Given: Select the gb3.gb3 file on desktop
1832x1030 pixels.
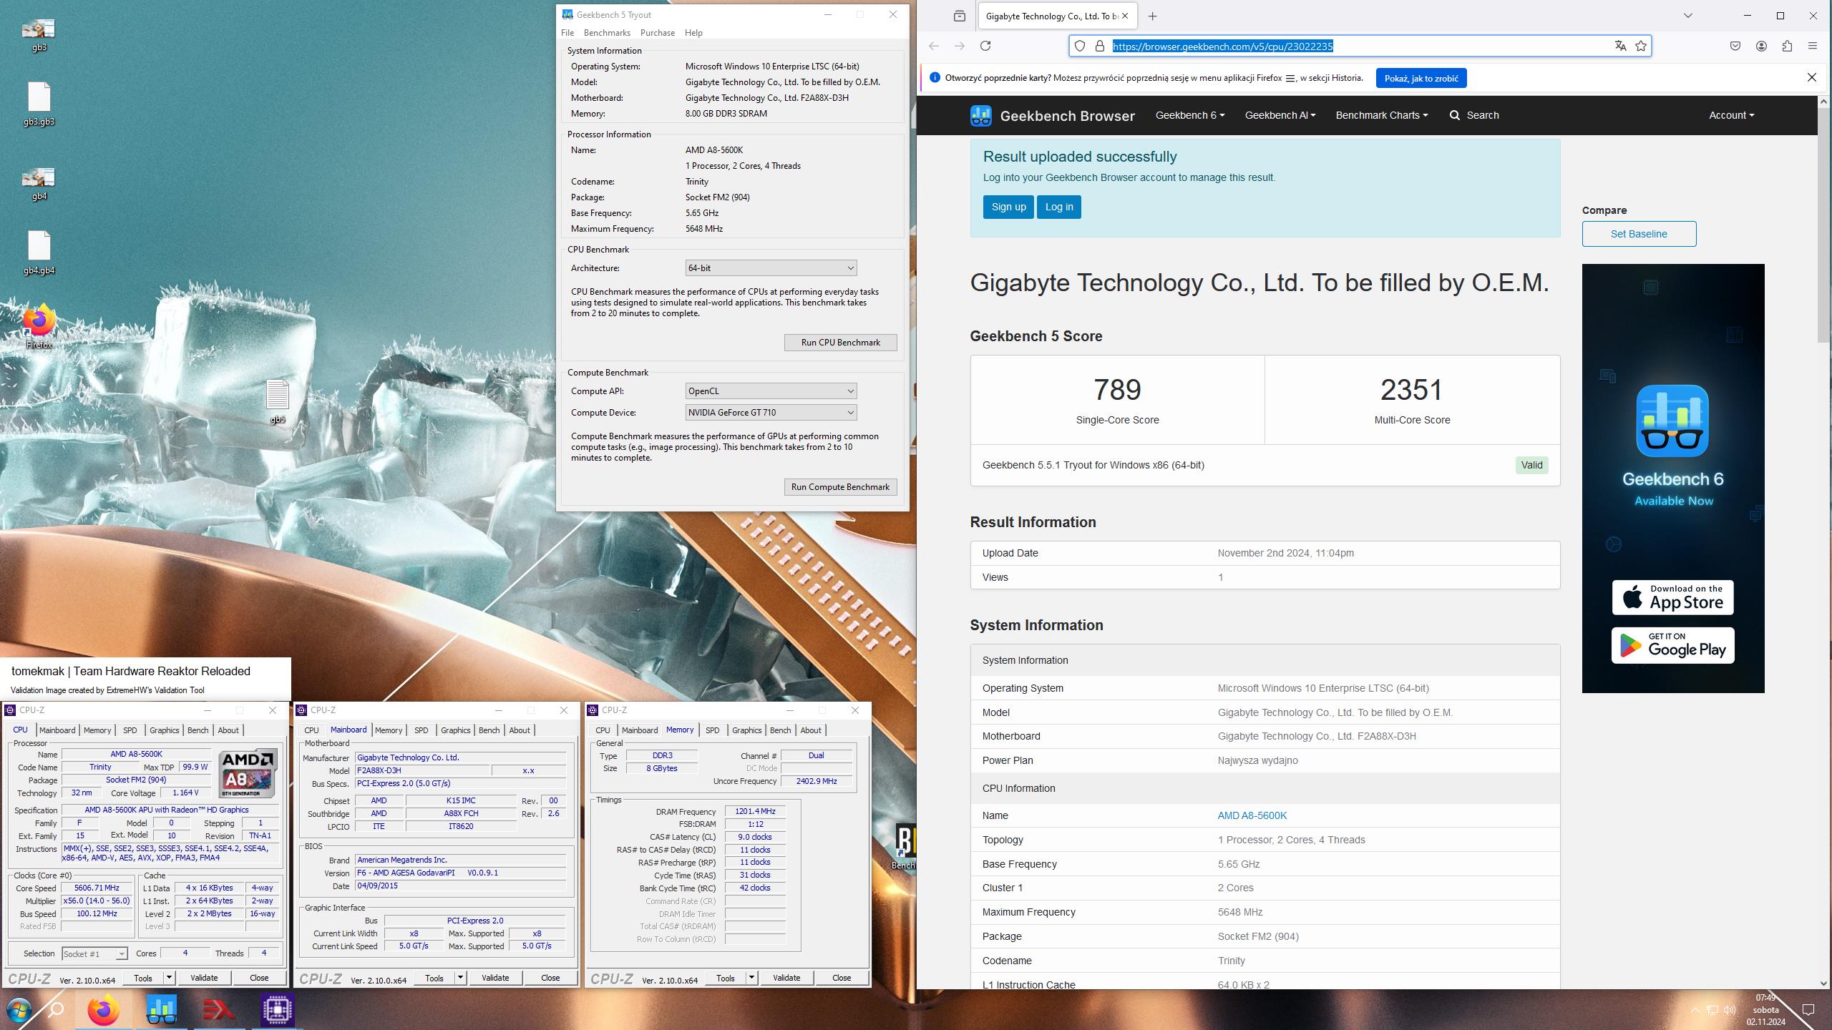Looking at the screenshot, I should tap(39, 104).
